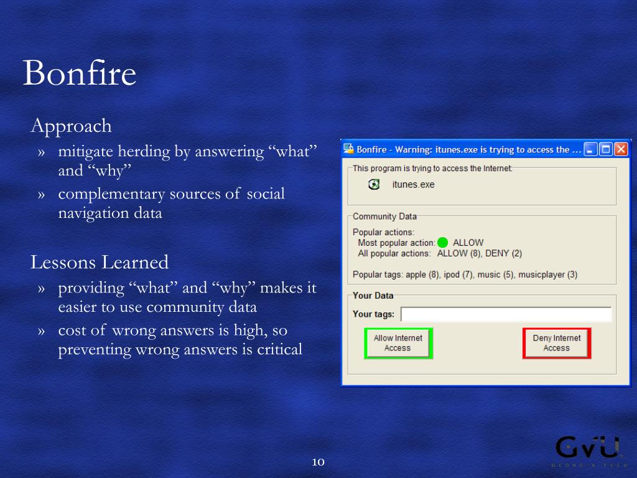
Task: Click 'complementary sources of social navigation data' bullet
Action: pyautogui.click(x=171, y=204)
